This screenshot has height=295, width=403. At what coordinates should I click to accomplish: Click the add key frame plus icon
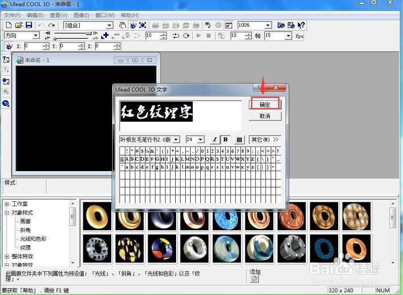pyautogui.click(x=105, y=36)
